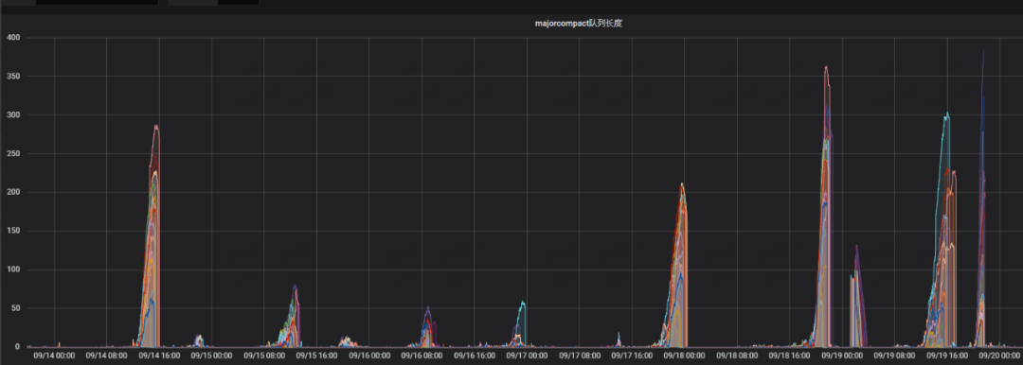Click the first dark dropdown bar at top-left
Viewport: 1023px width, 365px height.
tap(97, 2)
